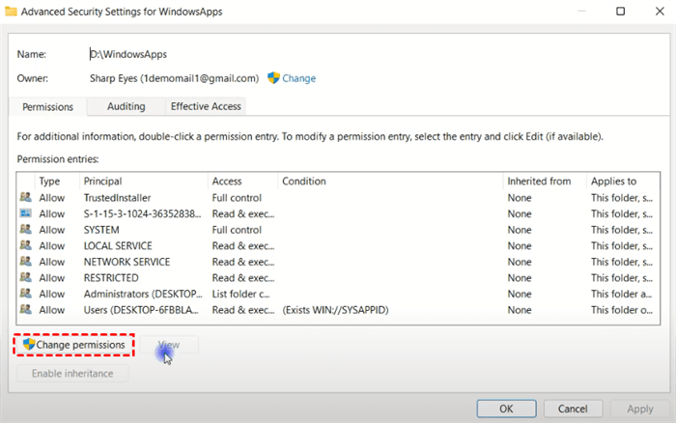Sort entries by Principal column header
The width and height of the screenshot is (676, 423).
[143, 181]
